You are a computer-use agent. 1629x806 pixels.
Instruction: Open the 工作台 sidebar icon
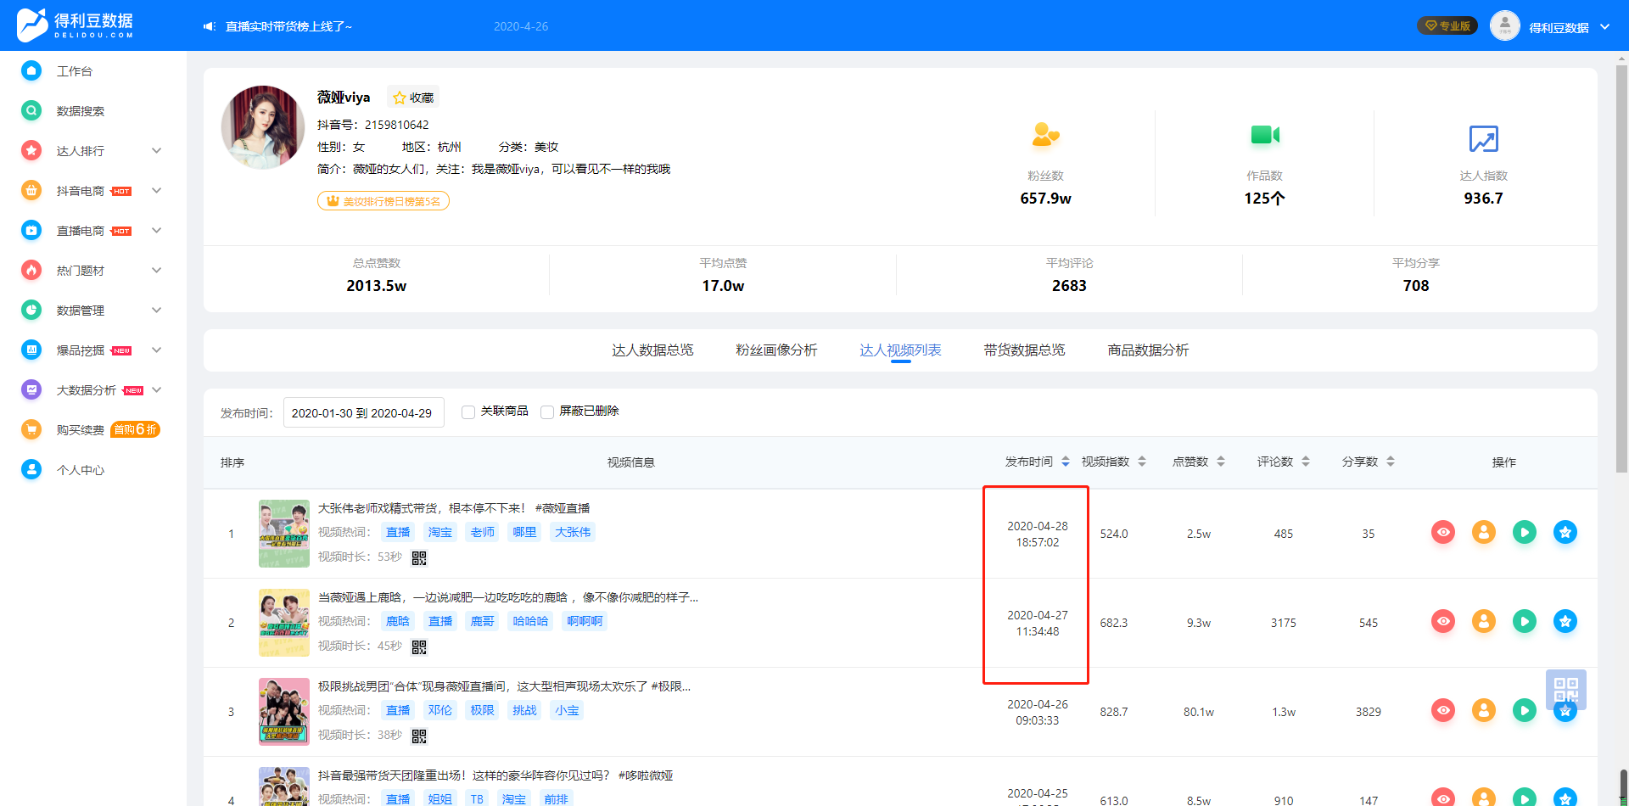pyautogui.click(x=31, y=70)
